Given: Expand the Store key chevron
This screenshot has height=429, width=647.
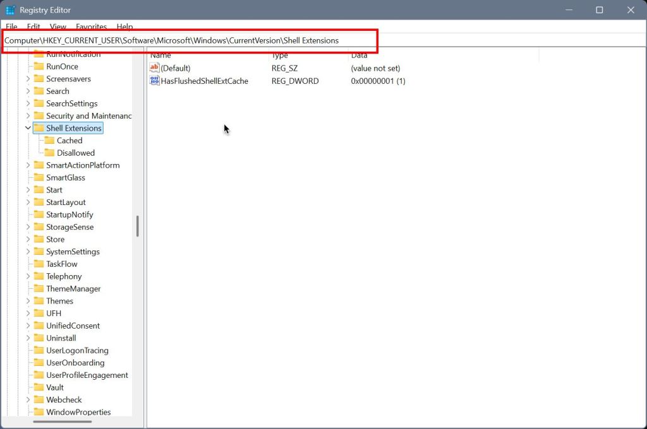Looking at the screenshot, I should pos(28,240).
